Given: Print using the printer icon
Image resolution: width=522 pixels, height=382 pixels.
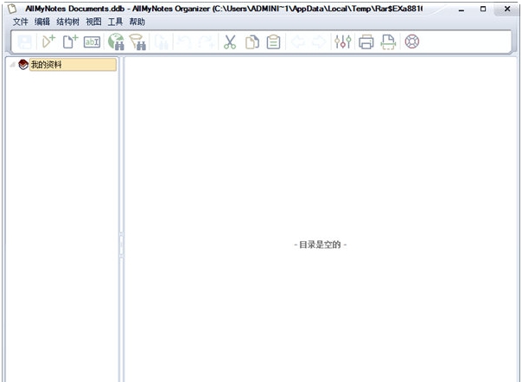Looking at the screenshot, I should [x=366, y=42].
